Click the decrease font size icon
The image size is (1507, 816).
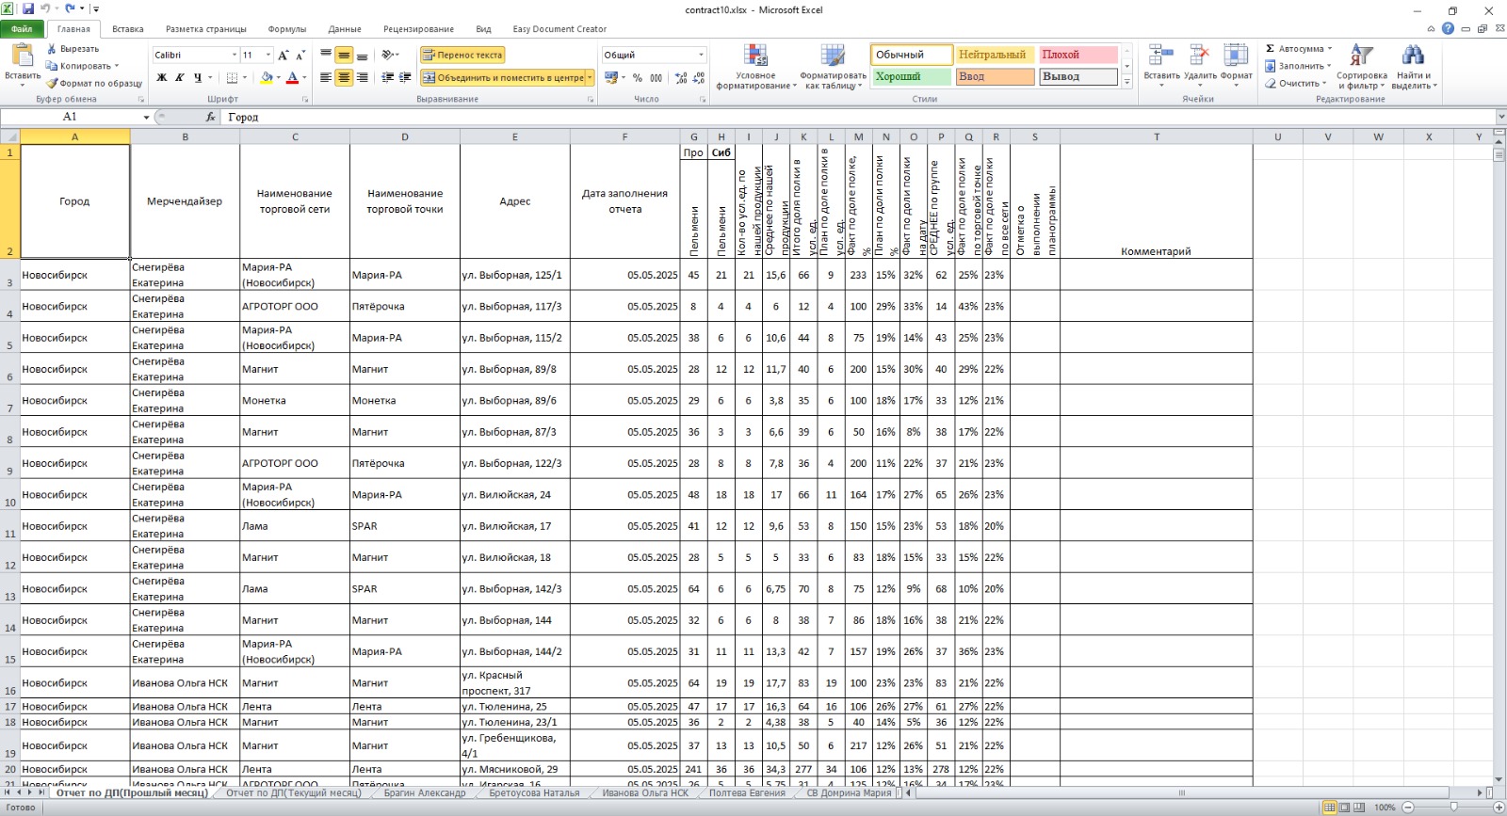point(300,56)
